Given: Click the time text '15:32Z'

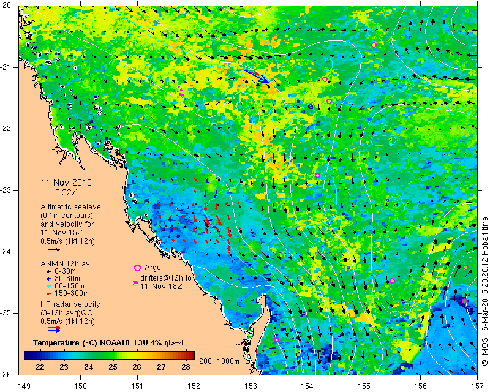Looking at the screenshot, I should point(64,192).
